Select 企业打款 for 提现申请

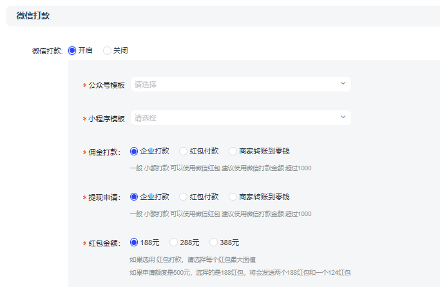click(135, 197)
